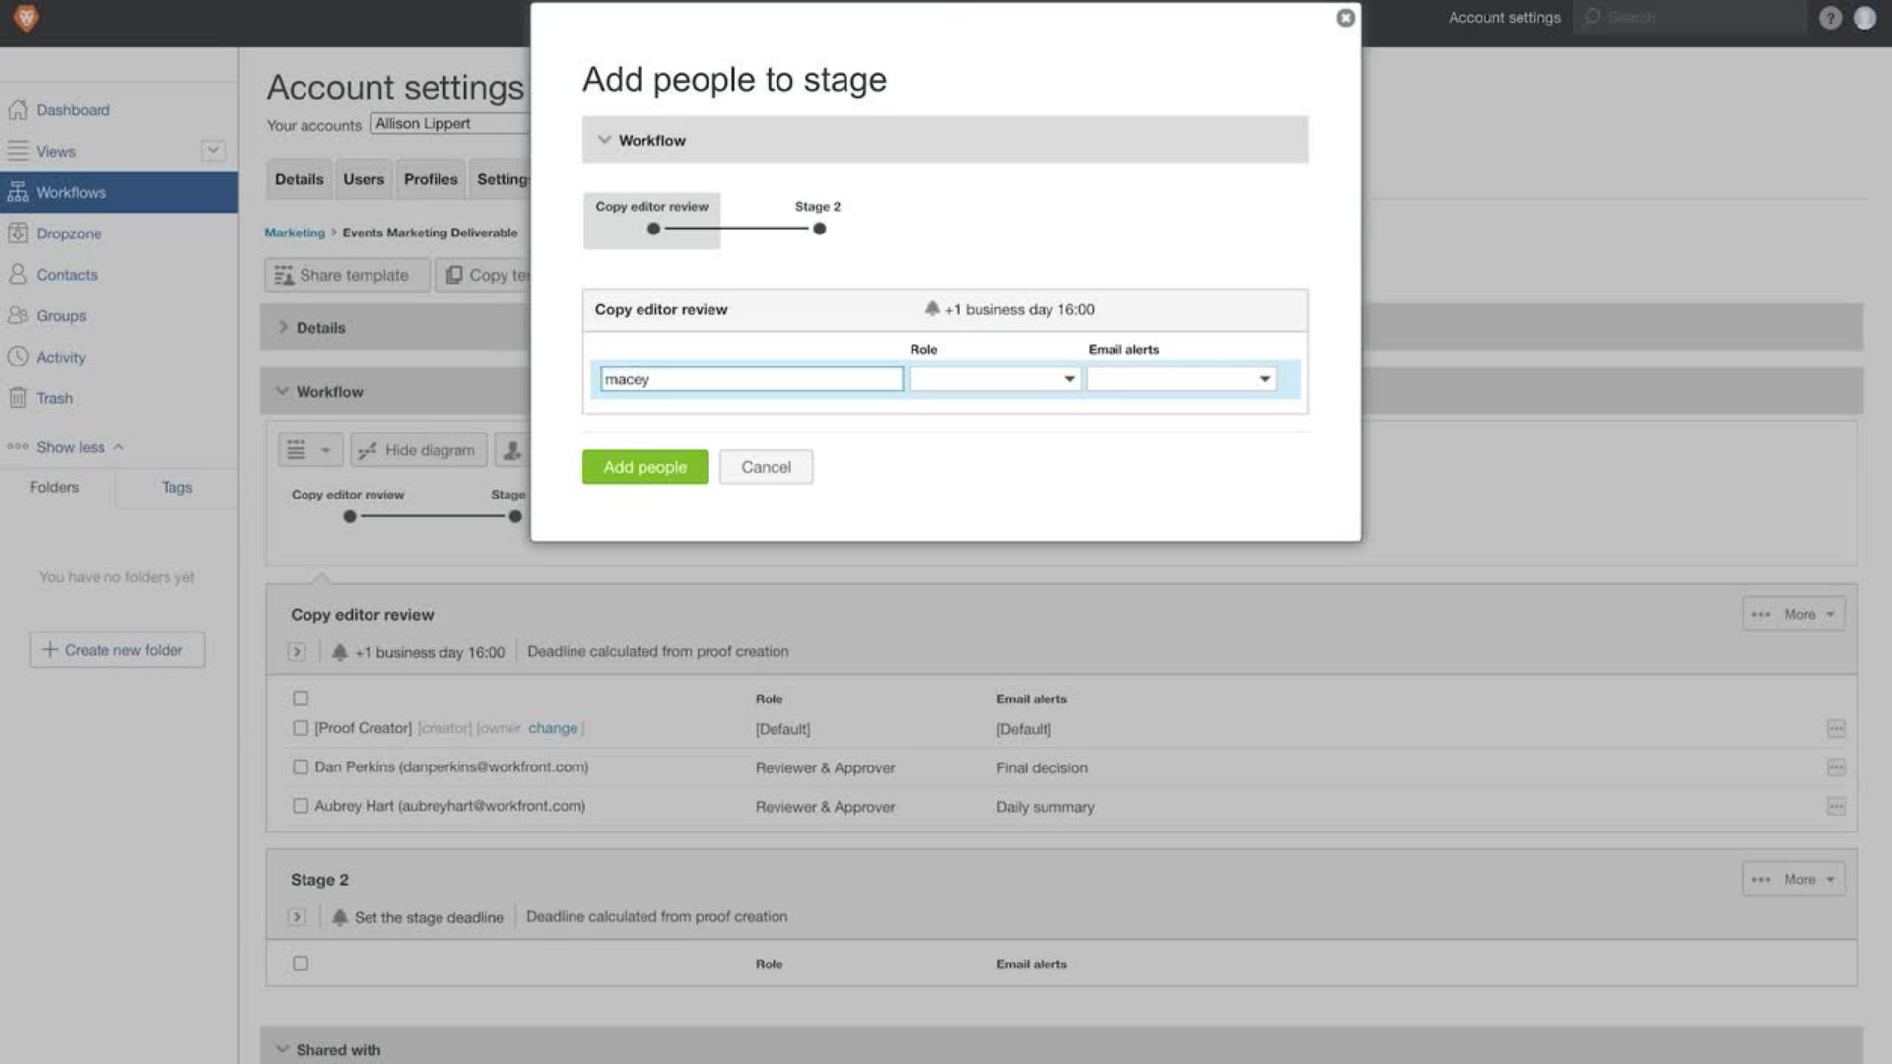1892x1064 pixels.
Task: Check the Aubrey Hart row checkbox
Action: pos(301,805)
